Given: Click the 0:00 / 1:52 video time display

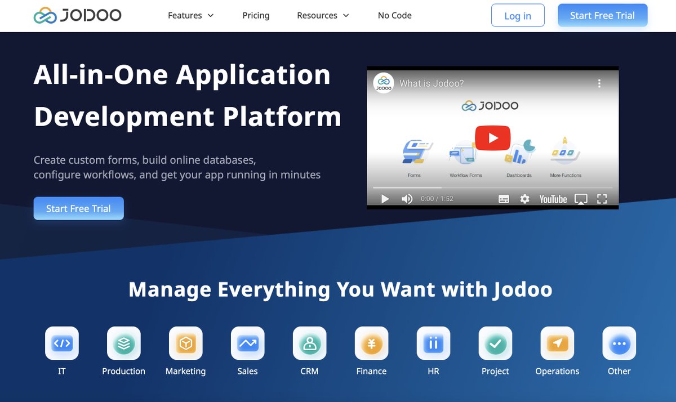Looking at the screenshot, I should click(437, 199).
